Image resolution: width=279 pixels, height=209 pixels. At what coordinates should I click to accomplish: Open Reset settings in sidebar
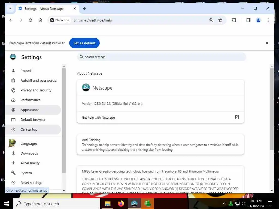(33, 183)
